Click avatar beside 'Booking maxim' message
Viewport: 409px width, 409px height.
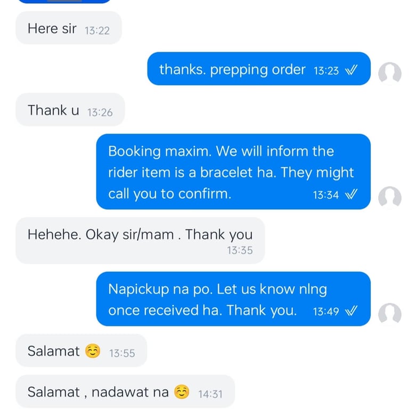tap(390, 198)
